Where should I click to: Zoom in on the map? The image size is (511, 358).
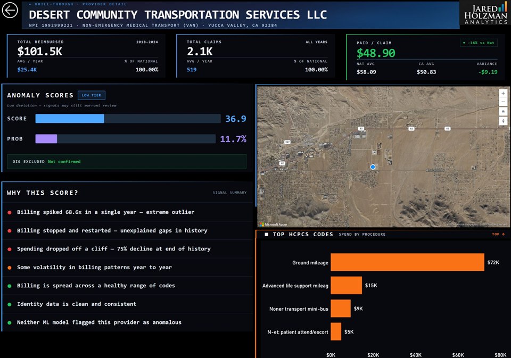point(503,93)
